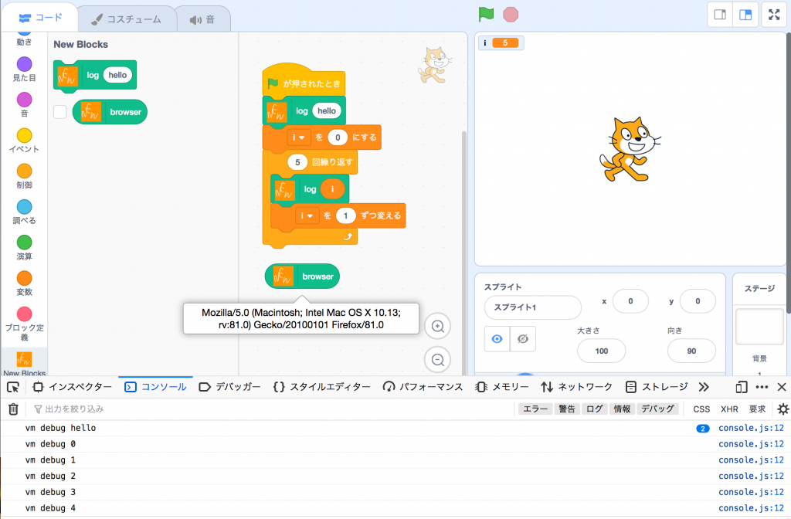Screen dimensions: 791x519
Task: Open devtools settings gear
Action: (783, 409)
